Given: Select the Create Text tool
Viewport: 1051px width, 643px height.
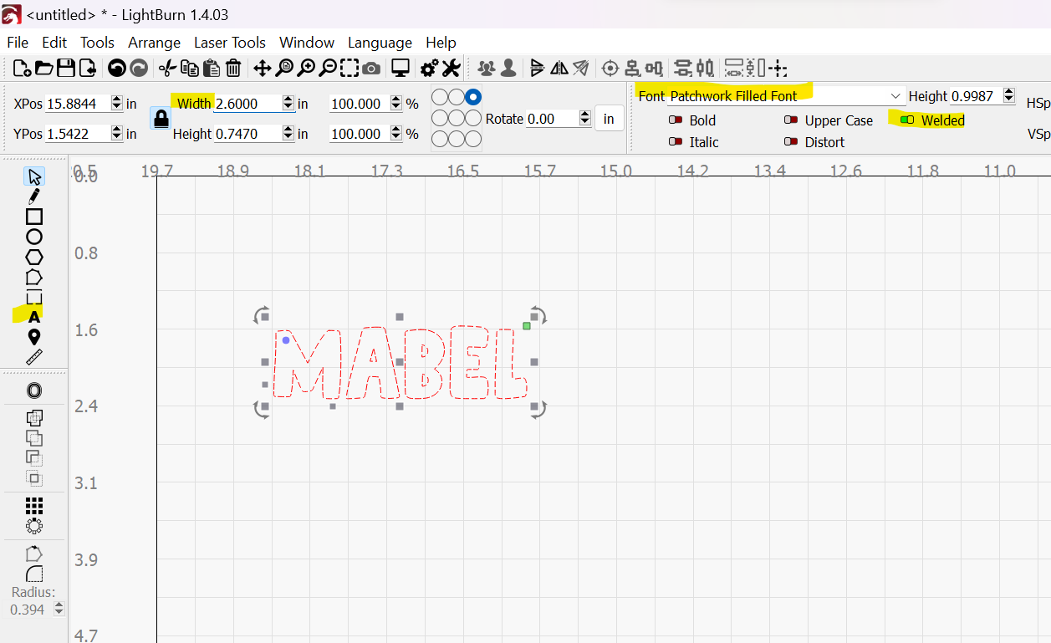Looking at the screenshot, I should point(34,317).
